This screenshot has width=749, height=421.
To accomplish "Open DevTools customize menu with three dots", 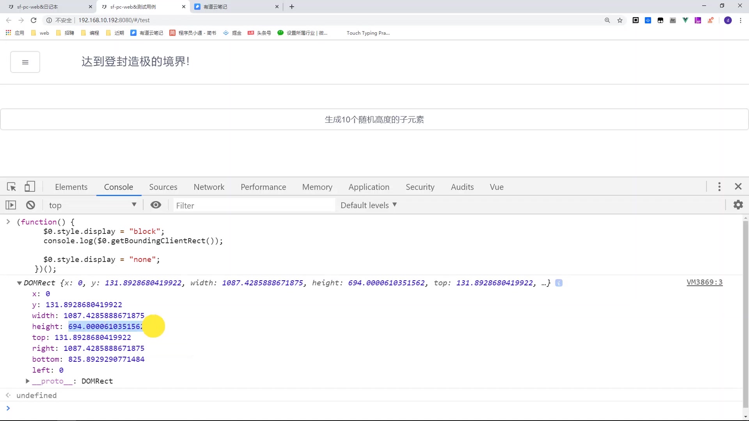I will pos(719,187).
